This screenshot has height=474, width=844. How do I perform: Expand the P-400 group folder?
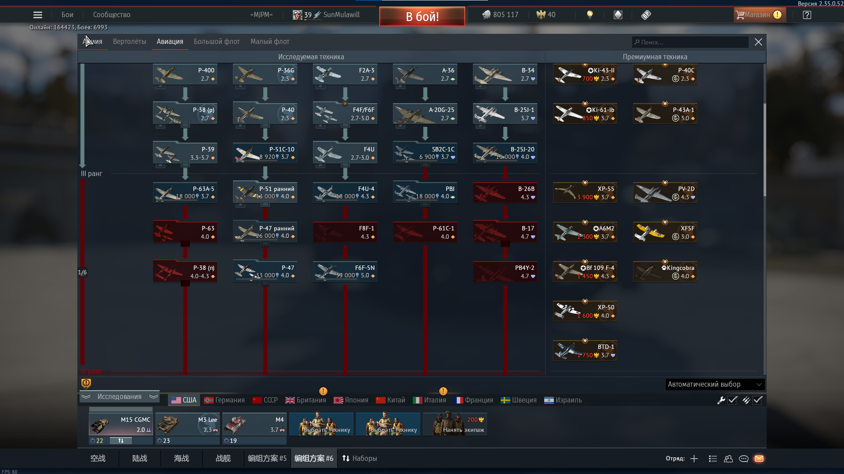(x=185, y=74)
